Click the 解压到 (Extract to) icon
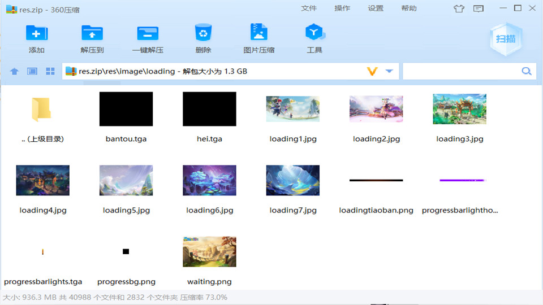 pyautogui.click(x=92, y=33)
